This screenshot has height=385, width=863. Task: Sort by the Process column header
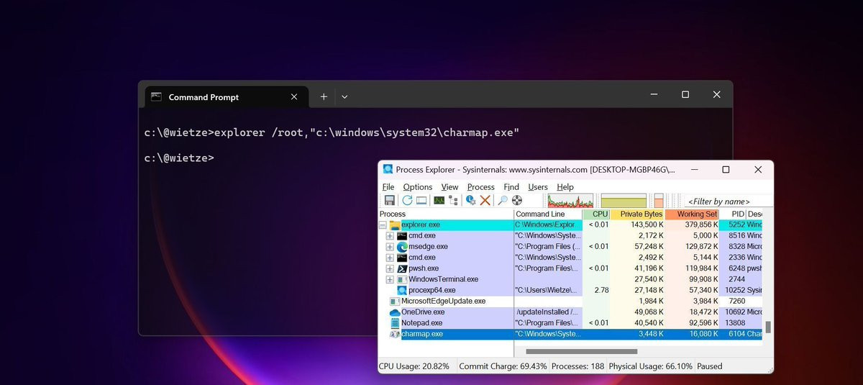[447, 214]
